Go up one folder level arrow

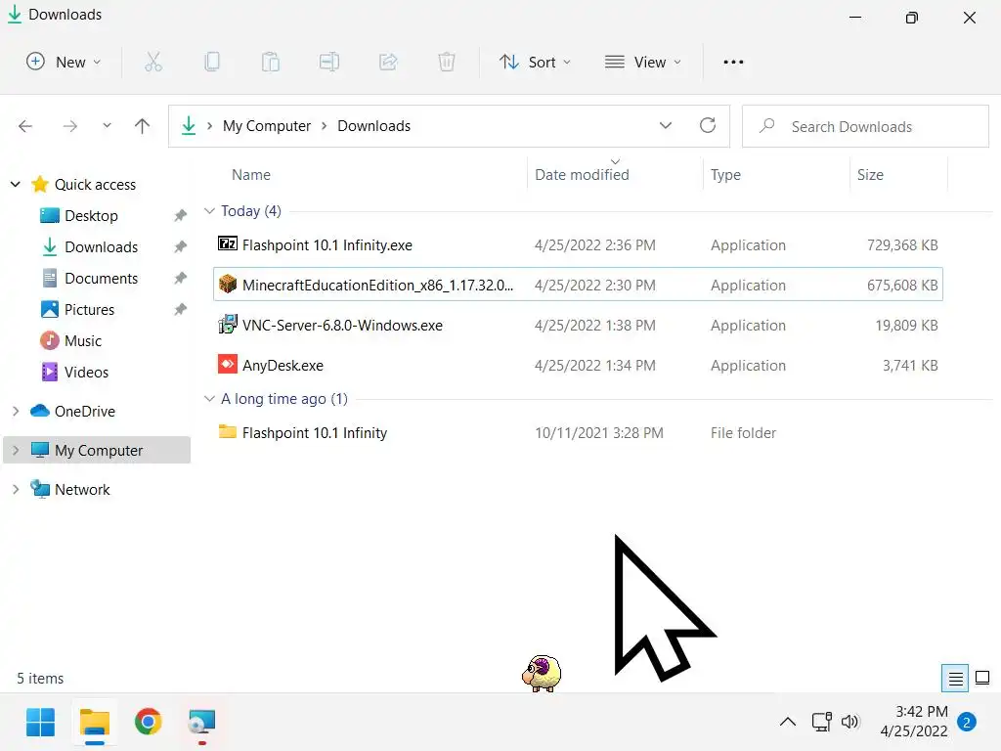[x=143, y=126]
